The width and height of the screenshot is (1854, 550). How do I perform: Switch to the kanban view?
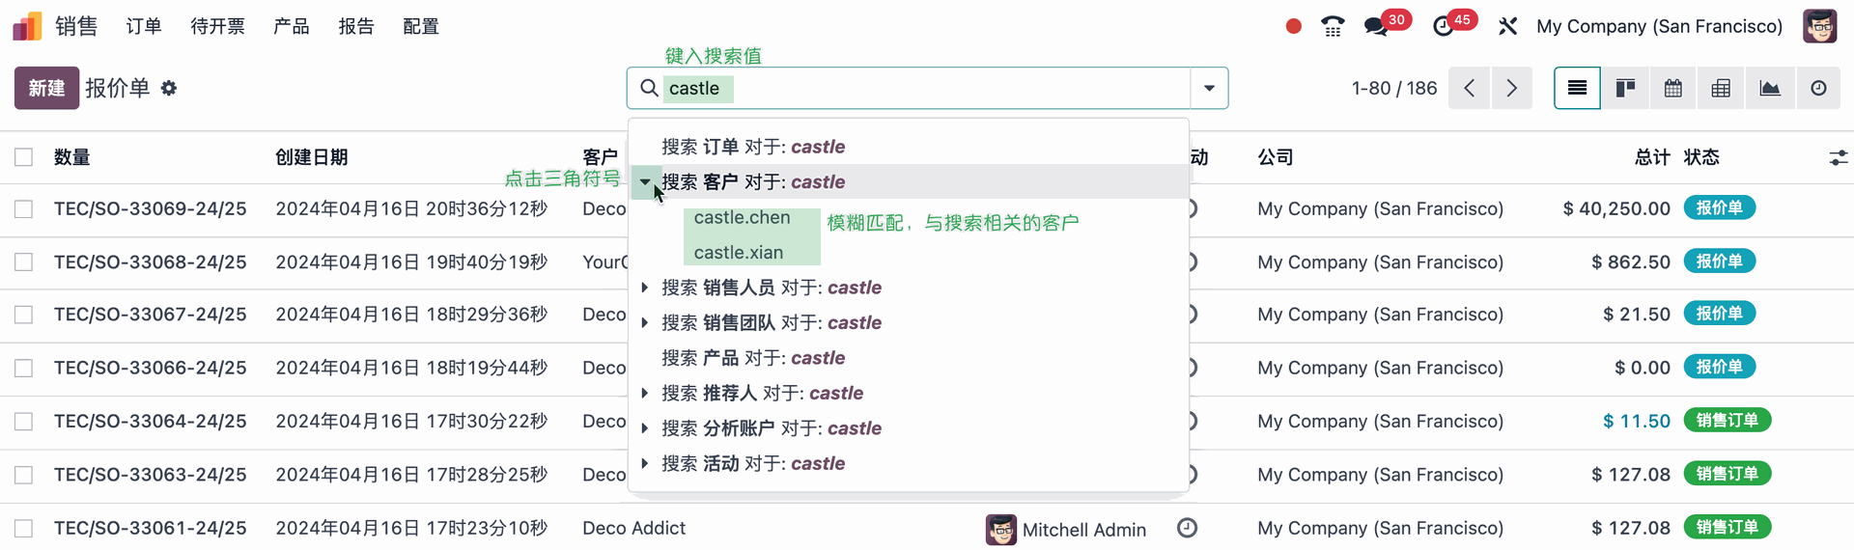click(1625, 89)
